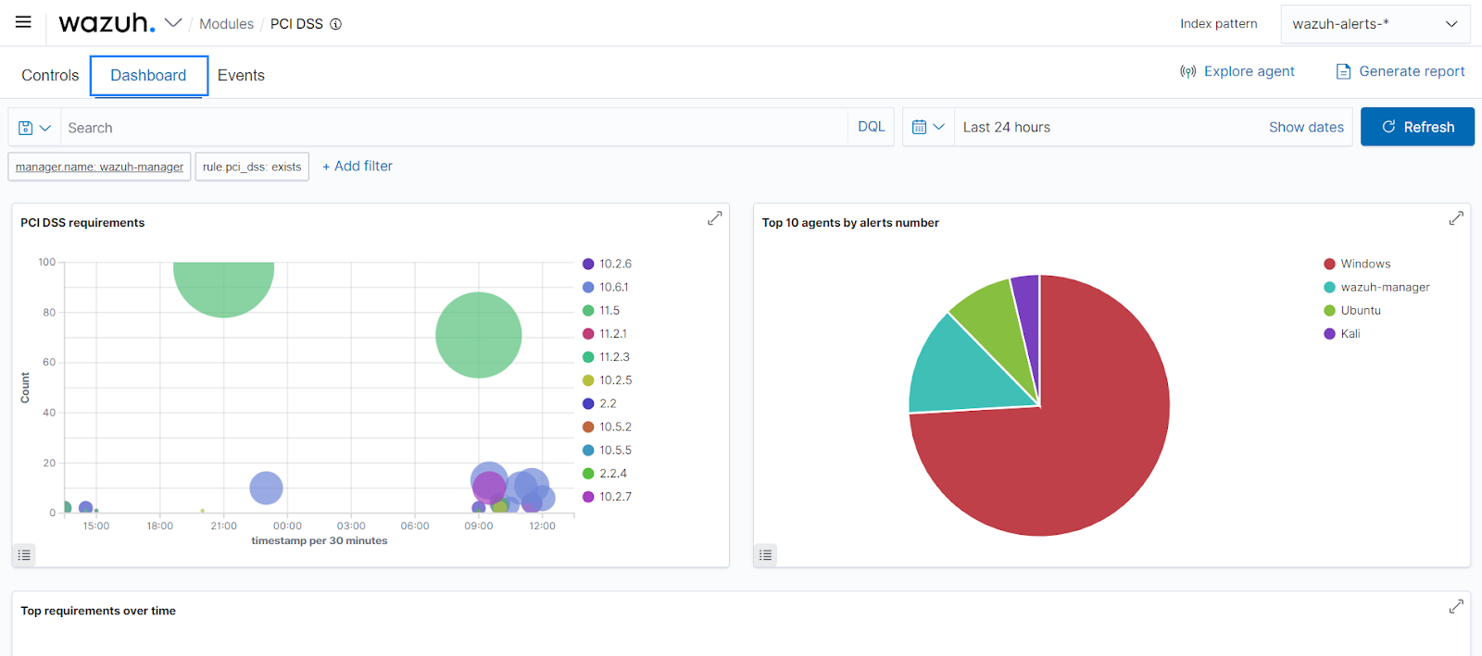Select legend entry 2.2.4

[605, 474]
